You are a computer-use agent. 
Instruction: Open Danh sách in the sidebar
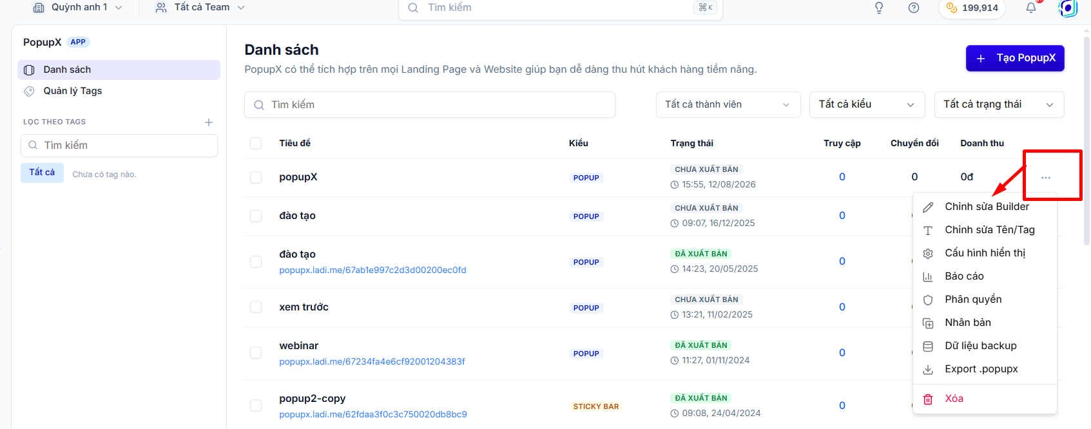click(119, 70)
